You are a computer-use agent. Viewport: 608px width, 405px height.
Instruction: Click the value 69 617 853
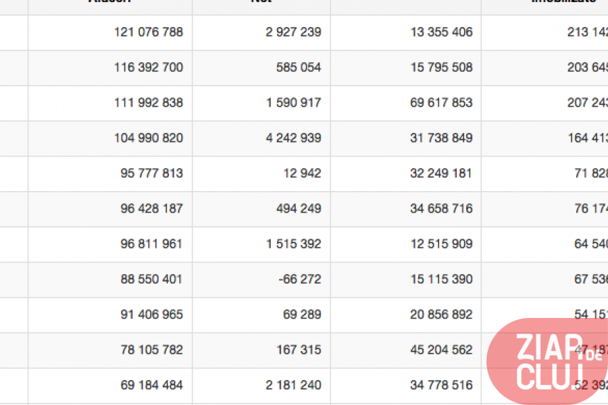tap(441, 103)
